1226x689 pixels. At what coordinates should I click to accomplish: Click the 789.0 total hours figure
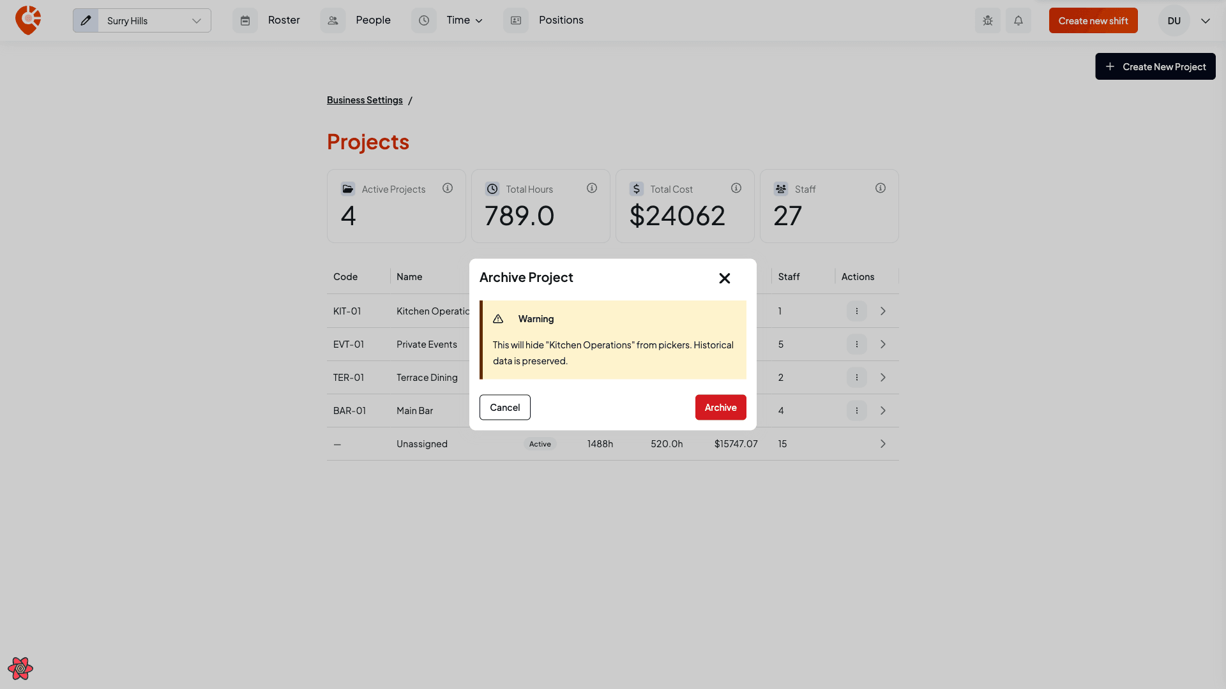(x=519, y=216)
